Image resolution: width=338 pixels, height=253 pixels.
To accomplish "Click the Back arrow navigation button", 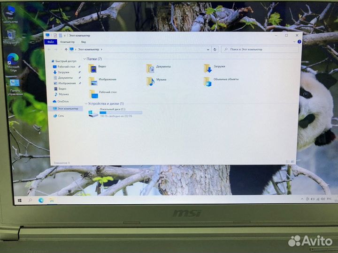I will 49,50.
